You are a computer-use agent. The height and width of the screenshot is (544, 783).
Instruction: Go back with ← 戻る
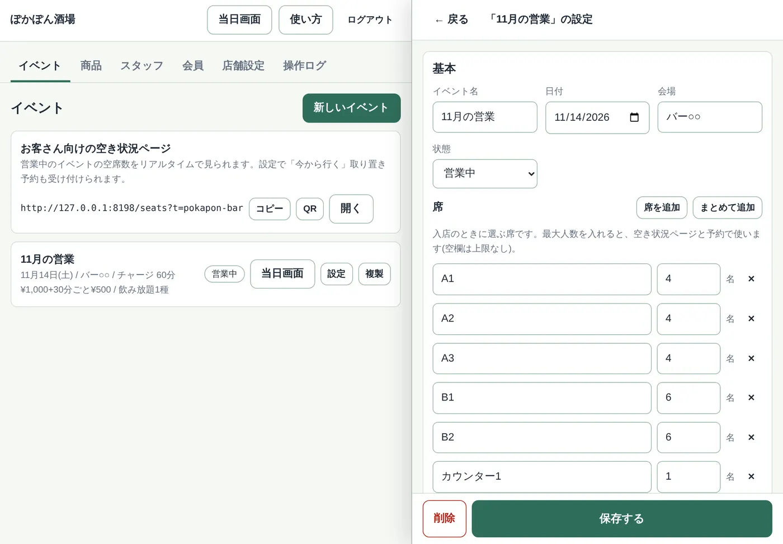[451, 20]
